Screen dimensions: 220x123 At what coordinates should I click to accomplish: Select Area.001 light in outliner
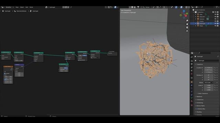tap(202, 17)
